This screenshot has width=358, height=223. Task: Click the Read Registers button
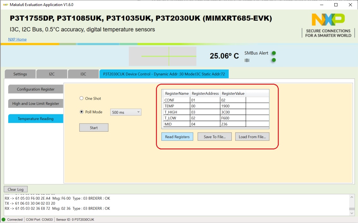[x=177, y=137]
